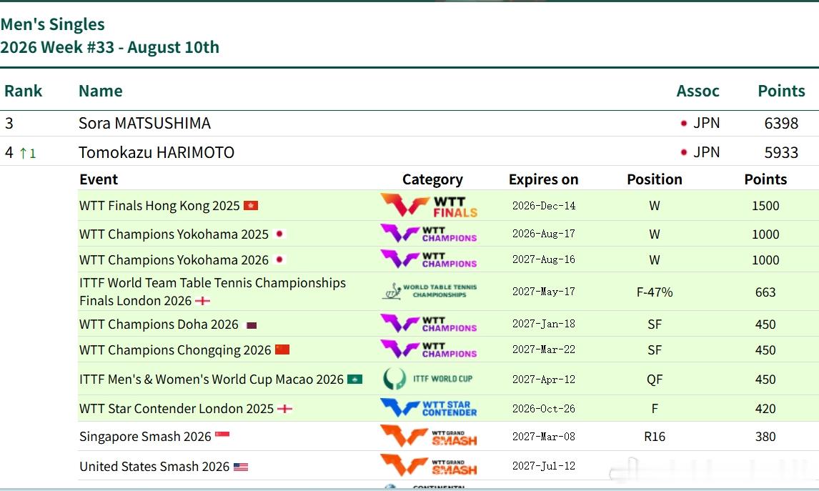The width and height of the screenshot is (819, 491).
Task: Click JPN association in HARIMOTO row
Action: click(706, 152)
